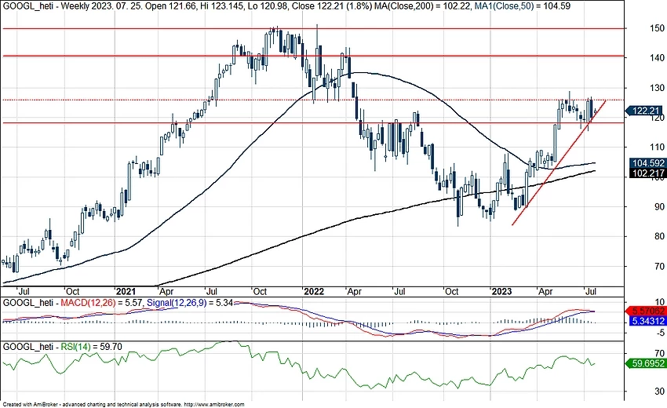This screenshot has width=667, height=408.
Task: Click the RSI(14) = 59.70 pane label
Action: coord(91,347)
